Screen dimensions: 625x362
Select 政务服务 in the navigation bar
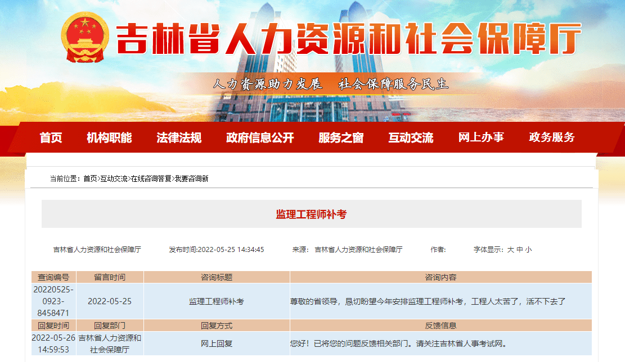(x=552, y=138)
